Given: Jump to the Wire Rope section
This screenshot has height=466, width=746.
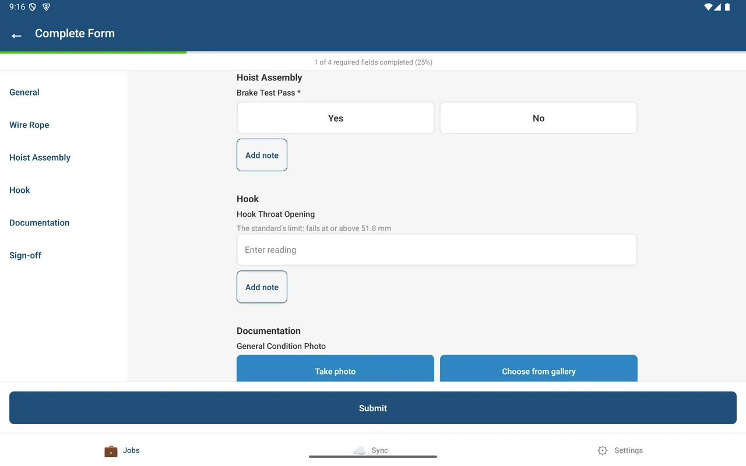Looking at the screenshot, I should click(29, 125).
